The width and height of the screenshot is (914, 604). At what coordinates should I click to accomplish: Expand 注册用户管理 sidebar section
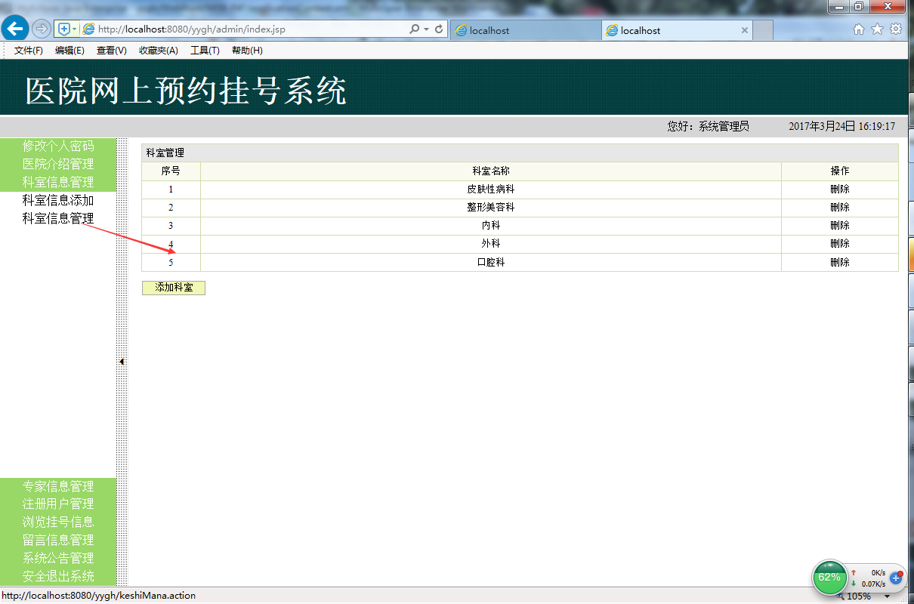[58, 504]
